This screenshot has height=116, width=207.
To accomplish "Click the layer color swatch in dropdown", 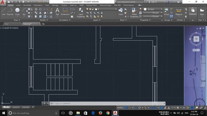I will tap(96, 9).
